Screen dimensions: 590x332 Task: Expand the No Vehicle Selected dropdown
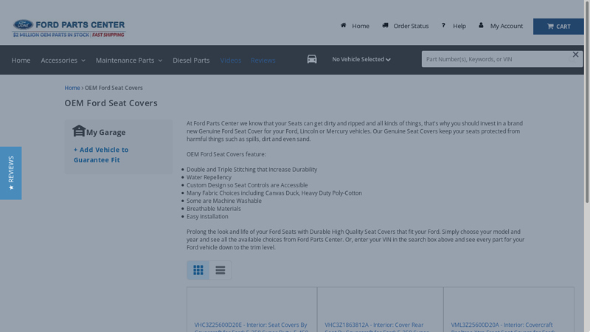pos(361,60)
